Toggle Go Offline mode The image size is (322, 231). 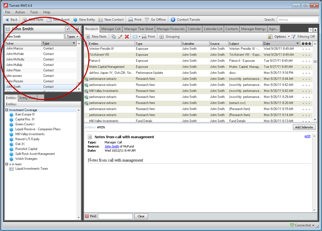(x=155, y=20)
